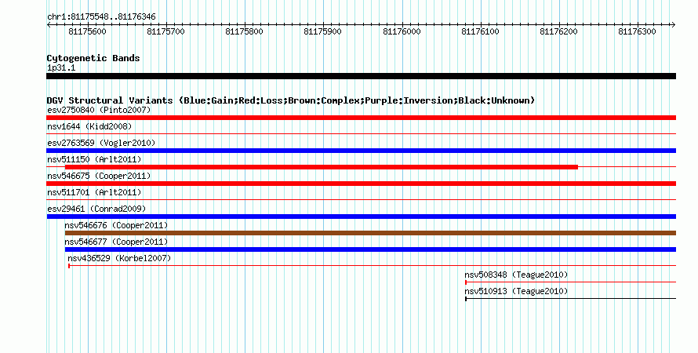Click the right arrow end of the ruler

(673, 25)
